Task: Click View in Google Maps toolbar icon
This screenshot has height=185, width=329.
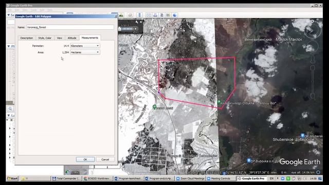Action: (168, 15)
